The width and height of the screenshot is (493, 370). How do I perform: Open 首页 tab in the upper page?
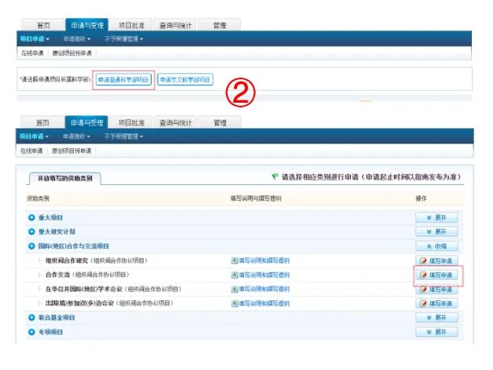click(43, 25)
